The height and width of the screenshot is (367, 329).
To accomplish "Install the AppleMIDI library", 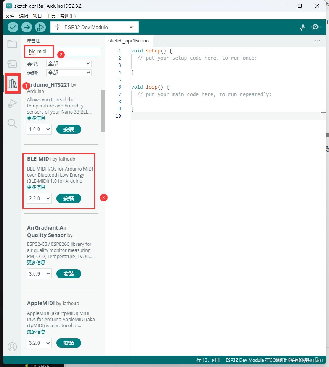I will 69,343.
